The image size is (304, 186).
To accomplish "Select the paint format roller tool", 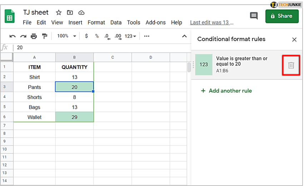I will click(x=45, y=36).
